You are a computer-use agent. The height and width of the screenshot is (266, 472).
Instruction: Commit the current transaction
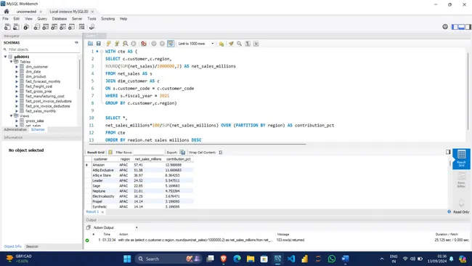click(154, 44)
